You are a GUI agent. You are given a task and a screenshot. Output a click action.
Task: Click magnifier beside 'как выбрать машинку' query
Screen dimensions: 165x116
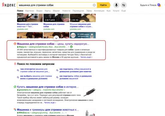point(18,77)
